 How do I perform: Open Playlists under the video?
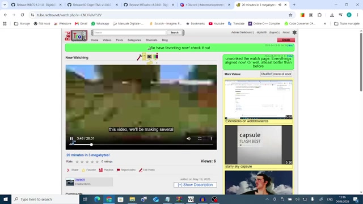click(106, 170)
